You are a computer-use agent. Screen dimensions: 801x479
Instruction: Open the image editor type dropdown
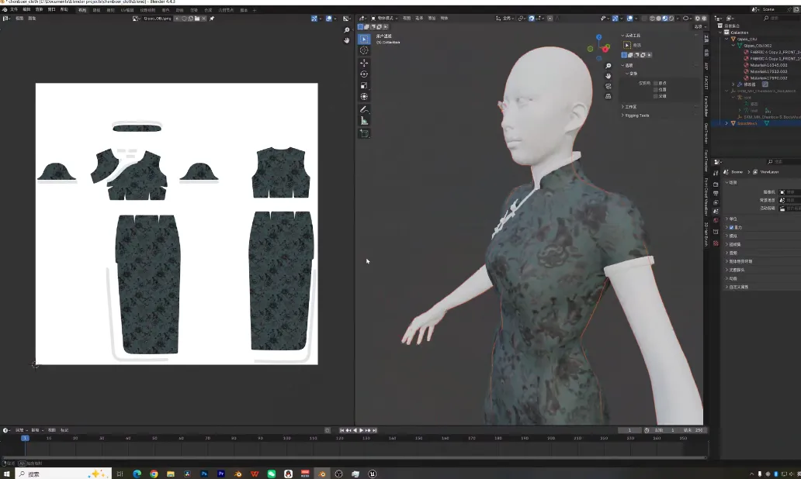tap(6, 19)
